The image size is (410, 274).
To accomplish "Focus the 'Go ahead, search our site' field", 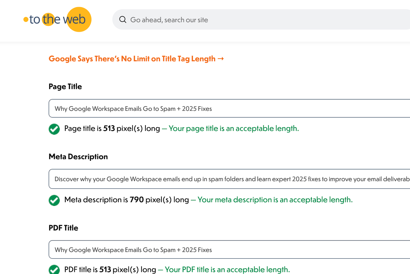I will [x=261, y=19].
